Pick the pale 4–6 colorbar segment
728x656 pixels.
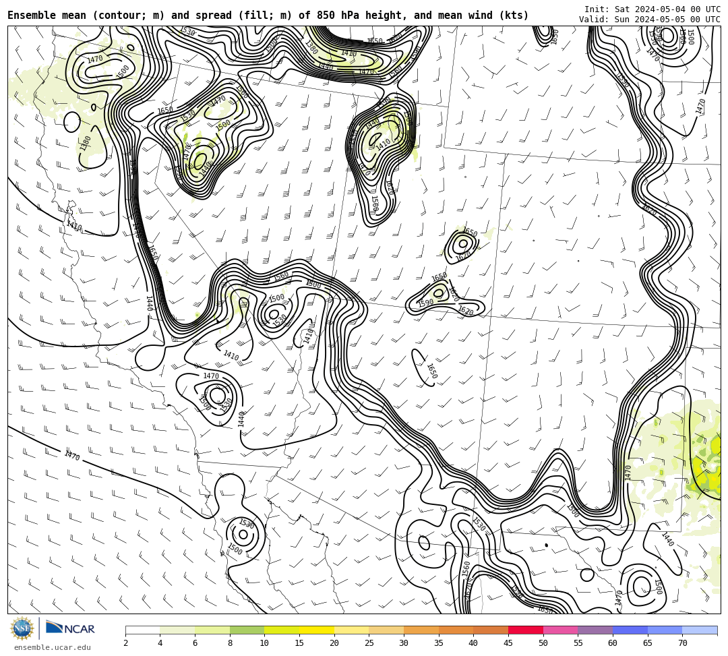point(177,630)
